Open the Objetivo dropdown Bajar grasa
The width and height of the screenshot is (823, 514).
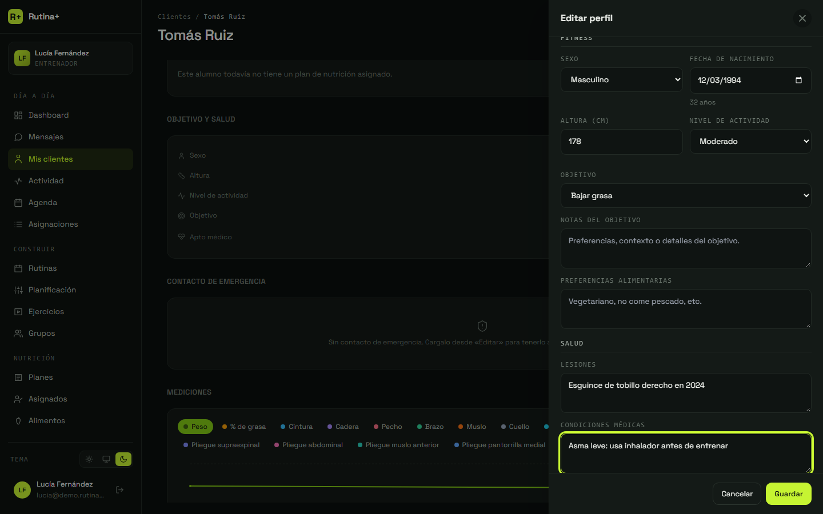(686, 196)
